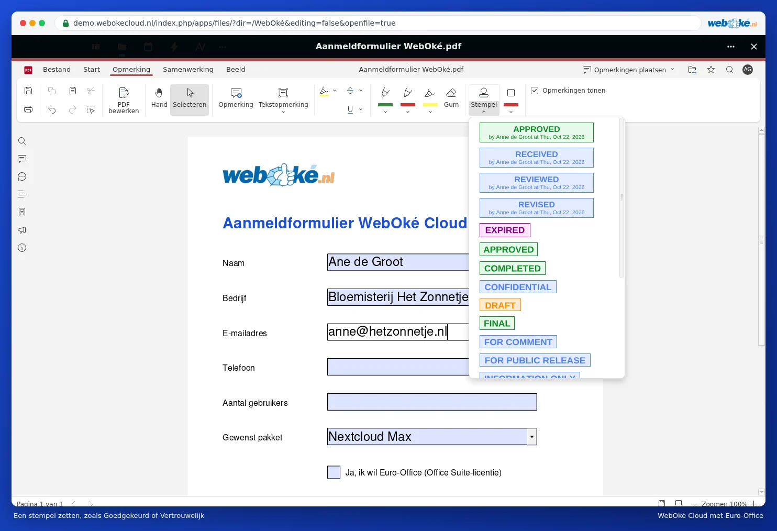Image resolution: width=777 pixels, height=531 pixels.
Task: Click the header search magnifier icon
Action: point(730,70)
